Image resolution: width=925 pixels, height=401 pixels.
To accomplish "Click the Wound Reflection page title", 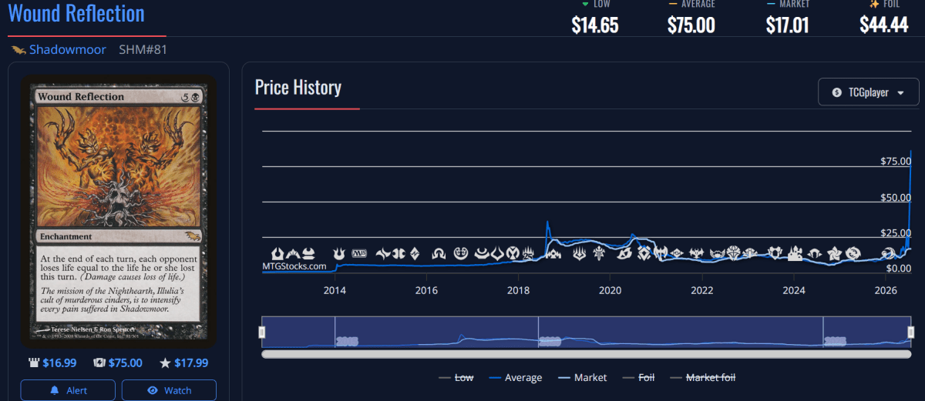I will click(x=76, y=13).
